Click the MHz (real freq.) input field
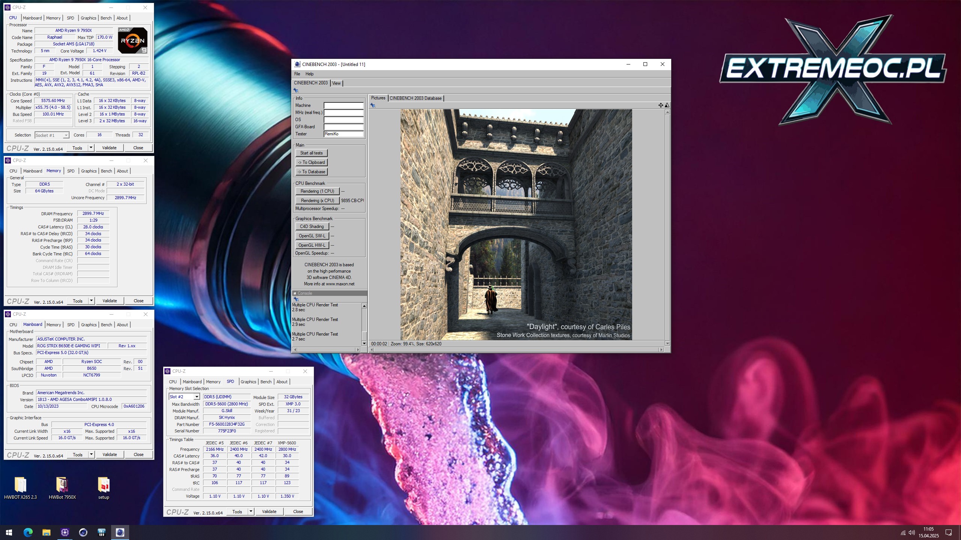Screen dimensions: 961x540 coord(344,112)
